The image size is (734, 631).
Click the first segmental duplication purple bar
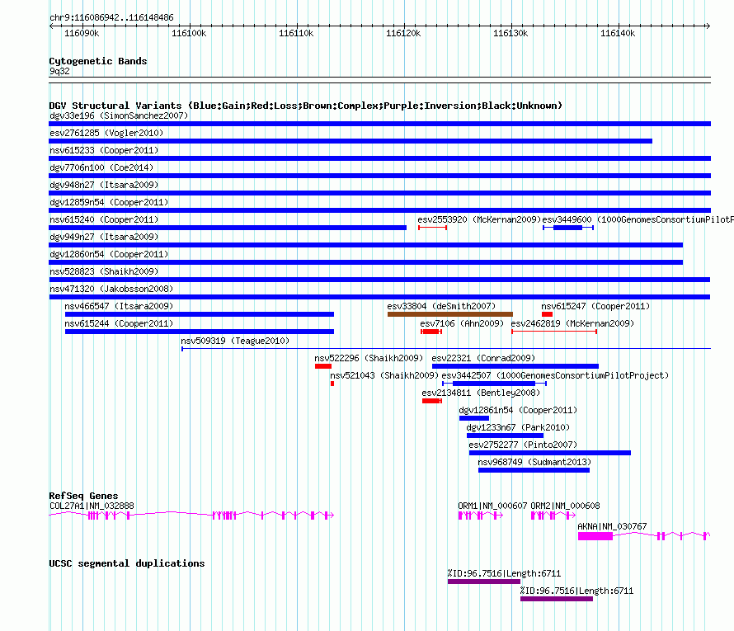click(x=483, y=582)
